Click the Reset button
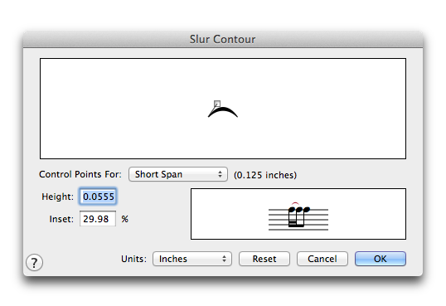The height and width of the screenshot is (306, 446). 264,259
